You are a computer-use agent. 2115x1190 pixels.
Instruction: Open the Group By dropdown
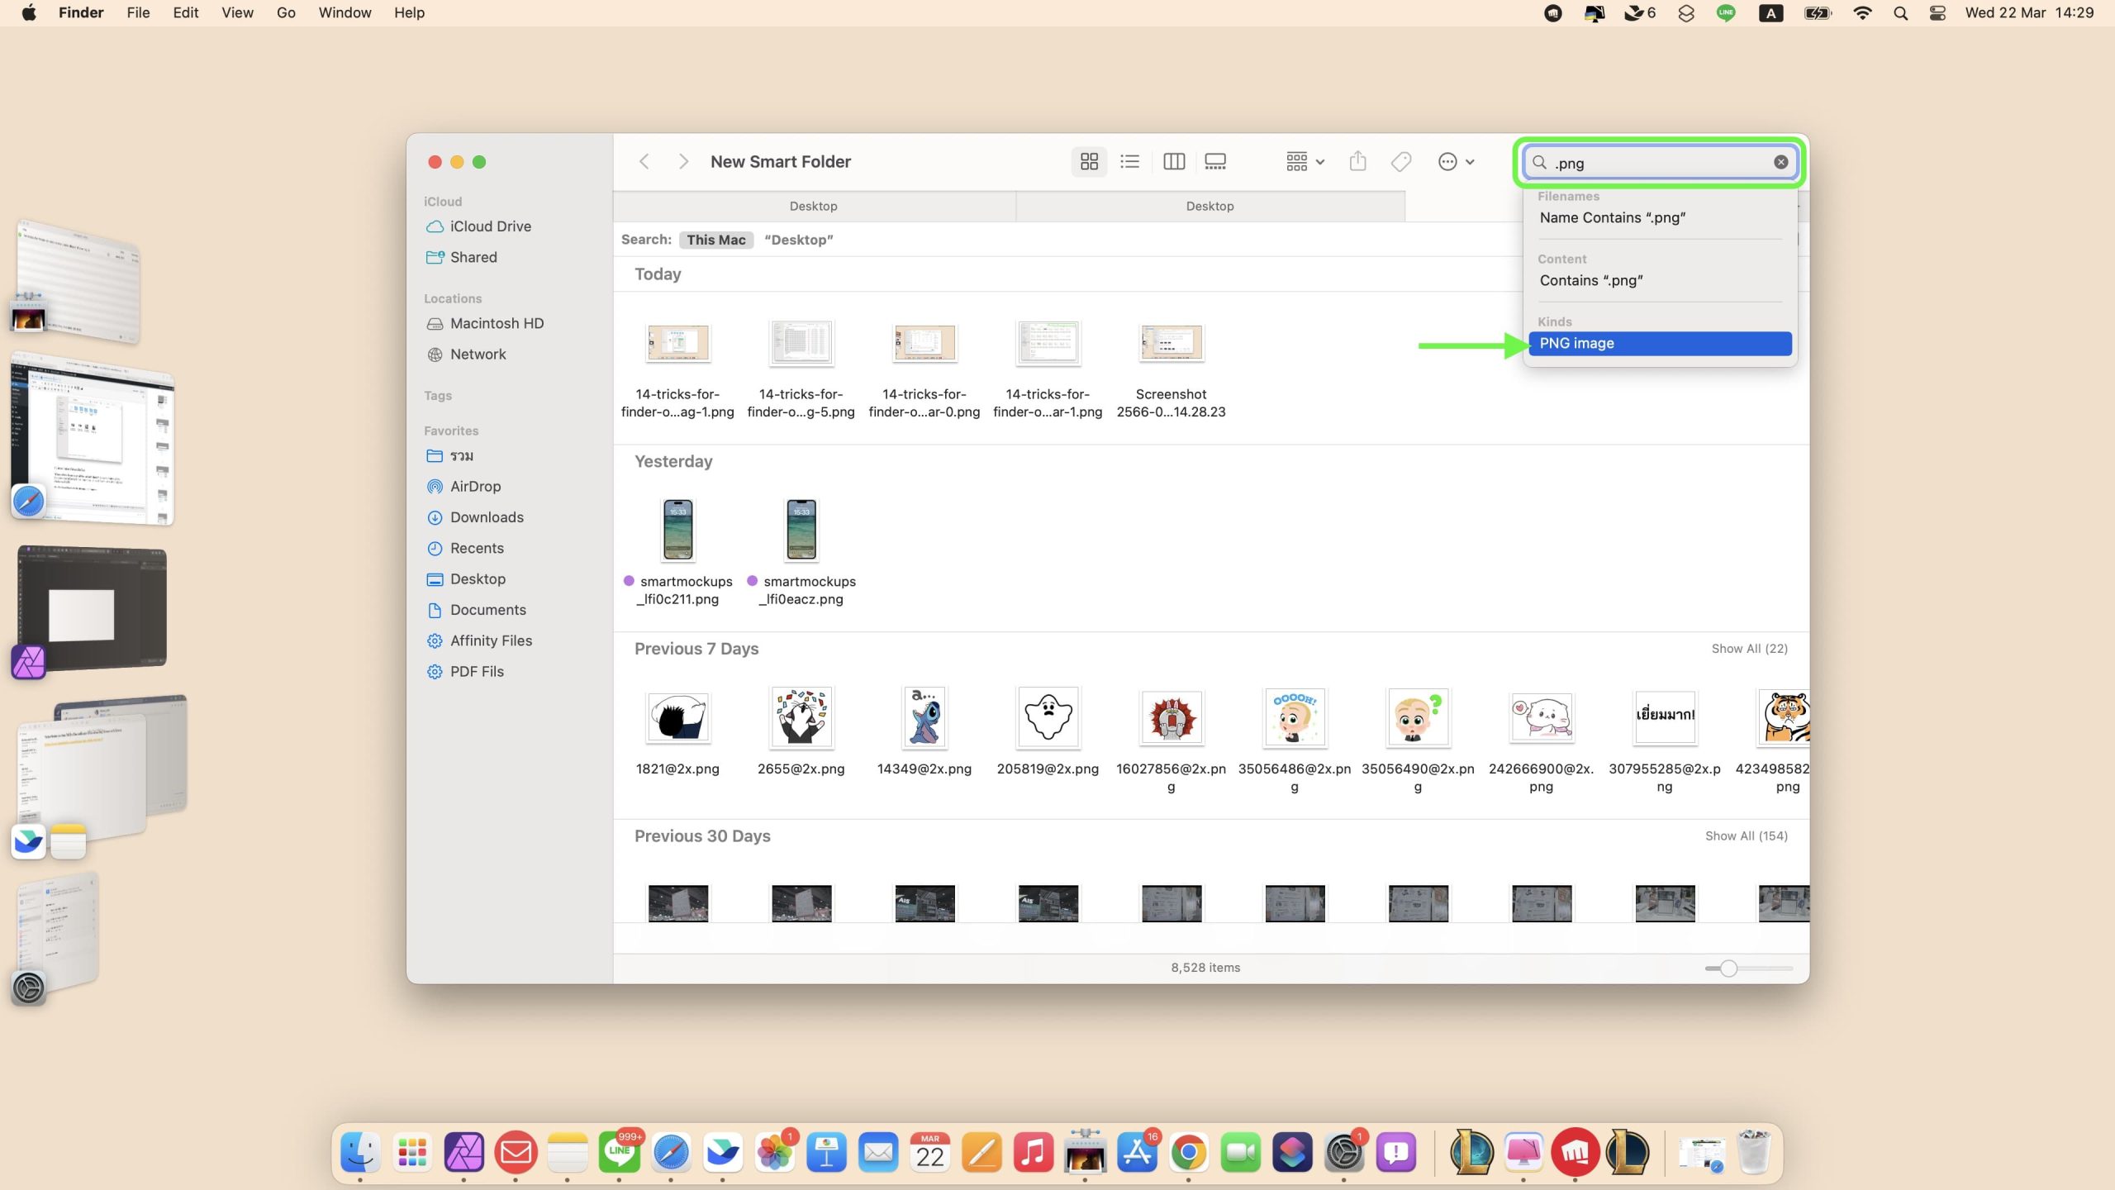click(1305, 162)
